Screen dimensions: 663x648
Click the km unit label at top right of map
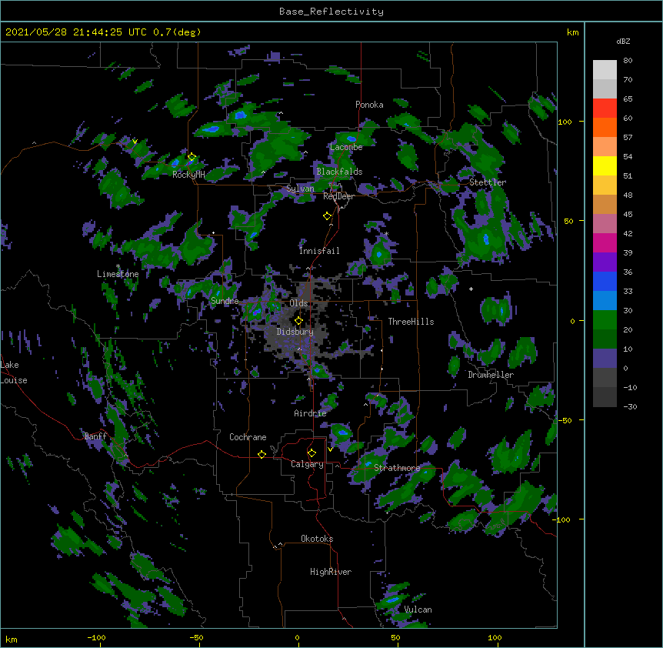point(573,32)
